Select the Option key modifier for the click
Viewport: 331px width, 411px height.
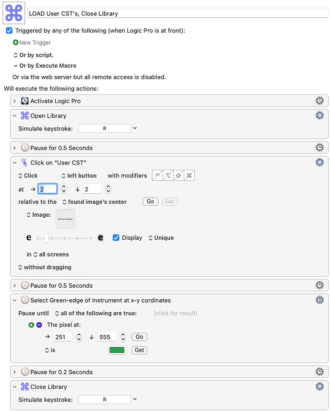coord(168,175)
